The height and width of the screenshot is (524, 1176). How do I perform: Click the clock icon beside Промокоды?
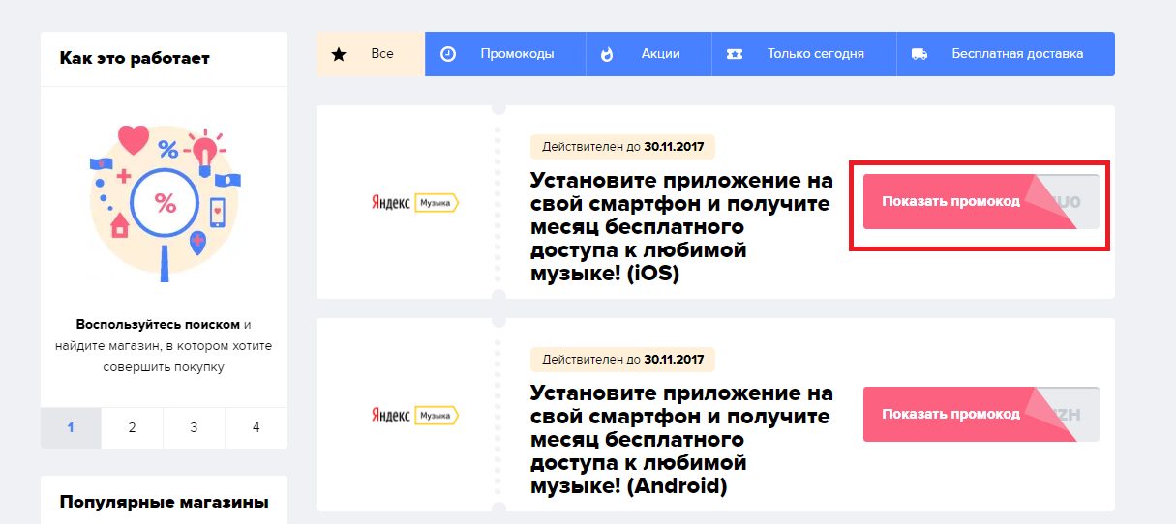pyautogui.click(x=448, y=54)
